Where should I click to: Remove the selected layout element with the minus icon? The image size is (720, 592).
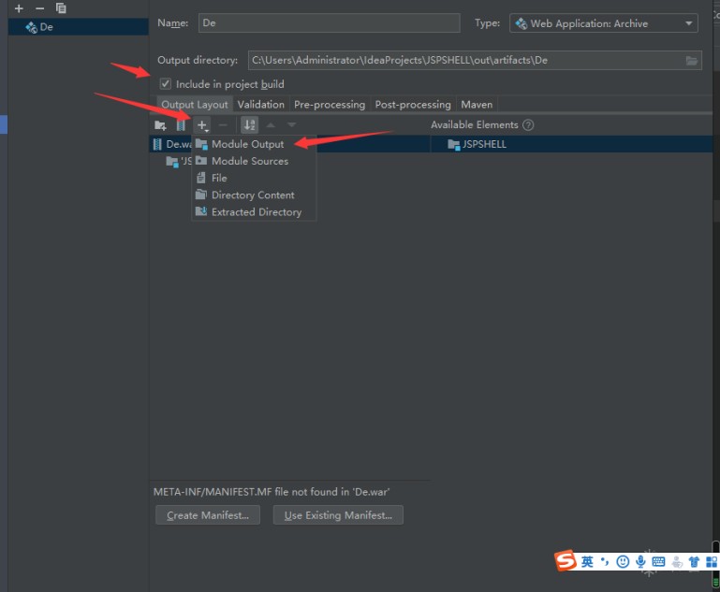point(223,125)
